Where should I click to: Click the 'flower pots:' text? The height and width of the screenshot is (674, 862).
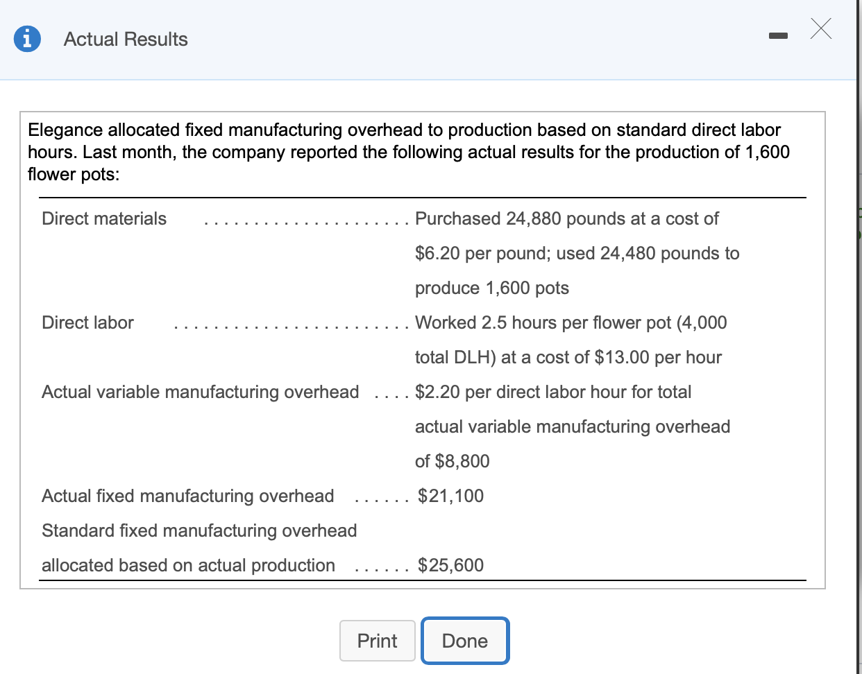coord(74,174)
